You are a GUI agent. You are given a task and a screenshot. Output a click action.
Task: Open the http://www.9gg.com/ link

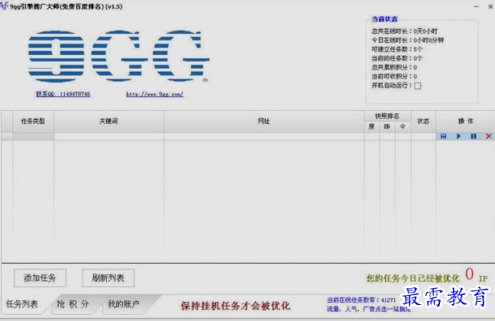[x=154, y=94]
